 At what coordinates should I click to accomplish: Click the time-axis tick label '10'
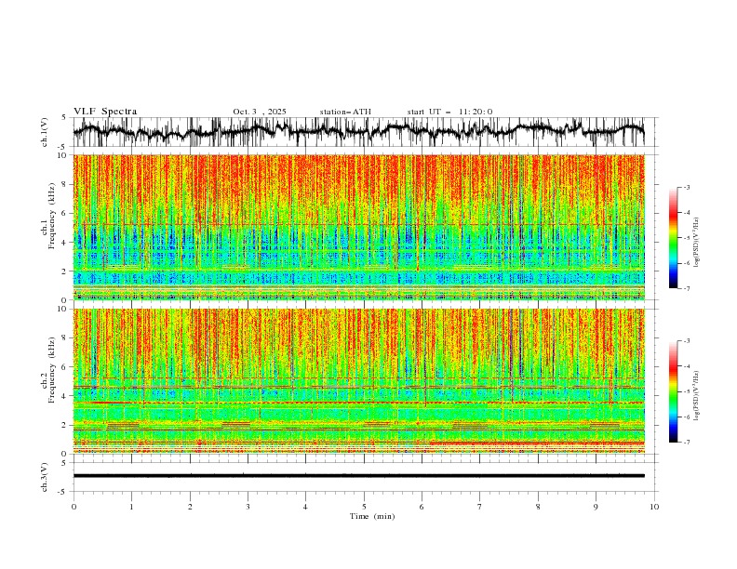[x=654, y=507]
